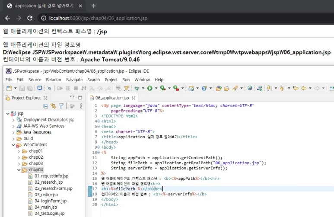Open the New wizard dropdown arrow
Screen dimensions: 334x217
pyautogui.click(x=15, y=88)
